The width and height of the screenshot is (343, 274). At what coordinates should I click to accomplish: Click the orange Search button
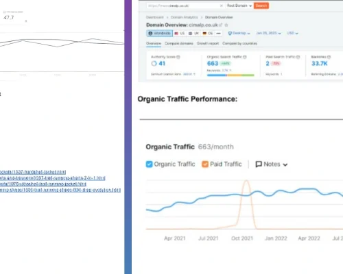click(261, 5)
